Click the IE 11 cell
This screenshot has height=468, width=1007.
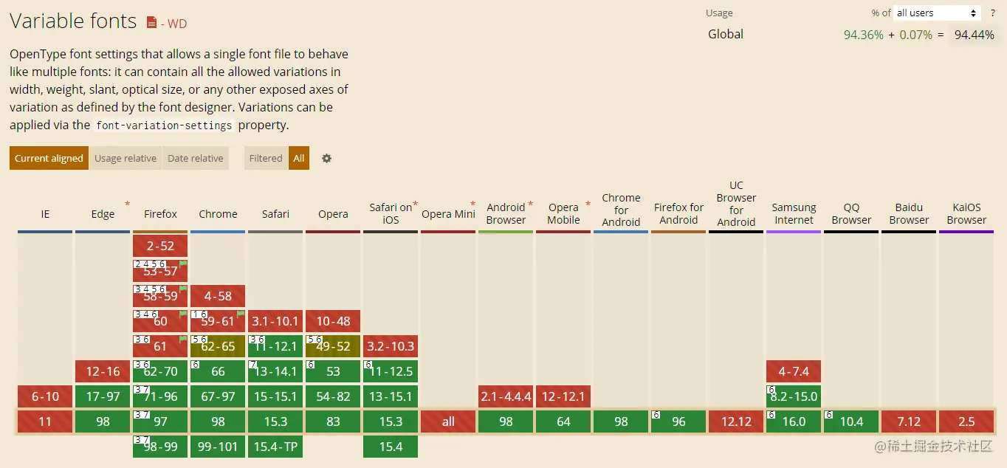(x=45, y=421)
